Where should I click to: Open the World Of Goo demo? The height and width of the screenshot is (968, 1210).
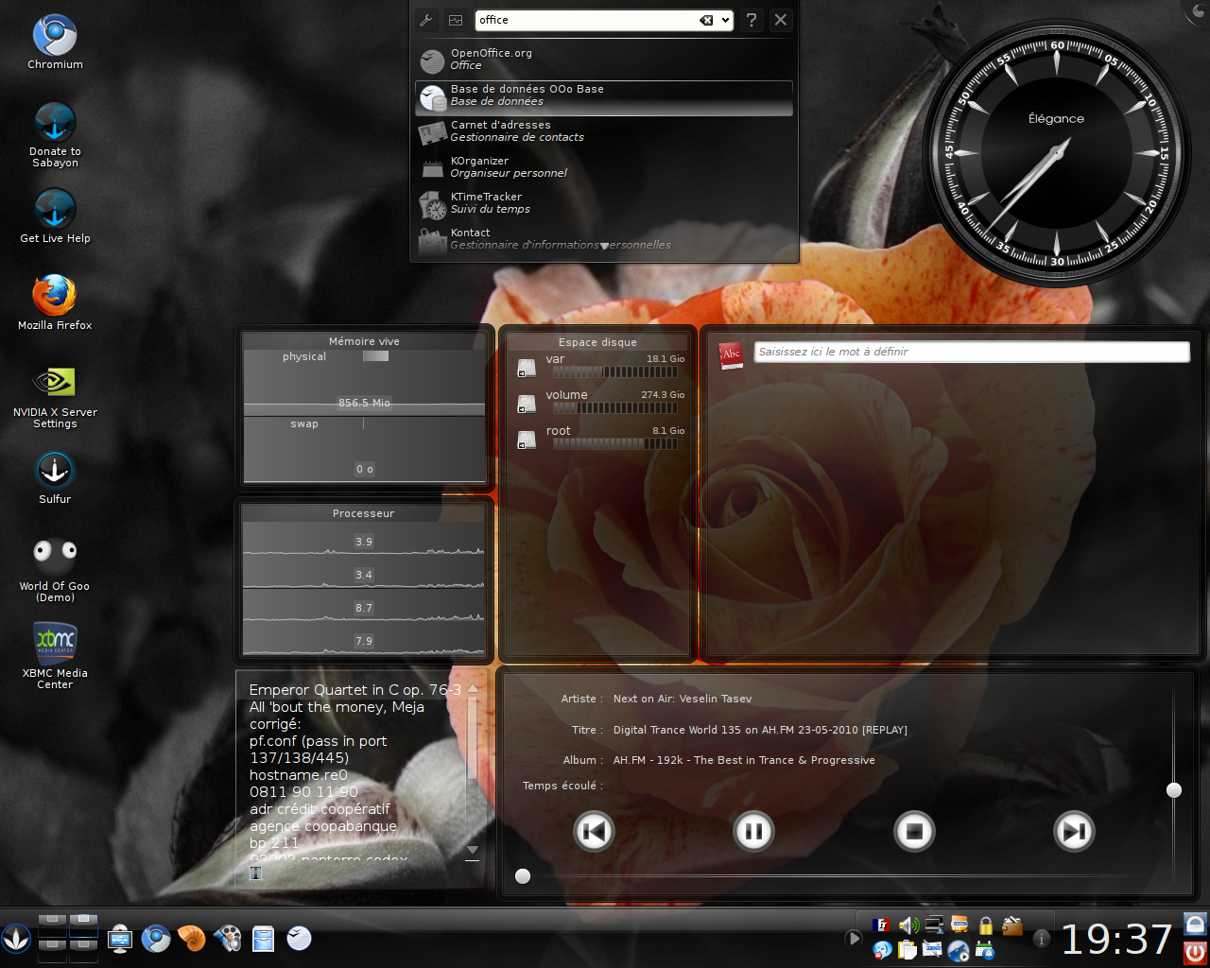[x=55, y=554]
